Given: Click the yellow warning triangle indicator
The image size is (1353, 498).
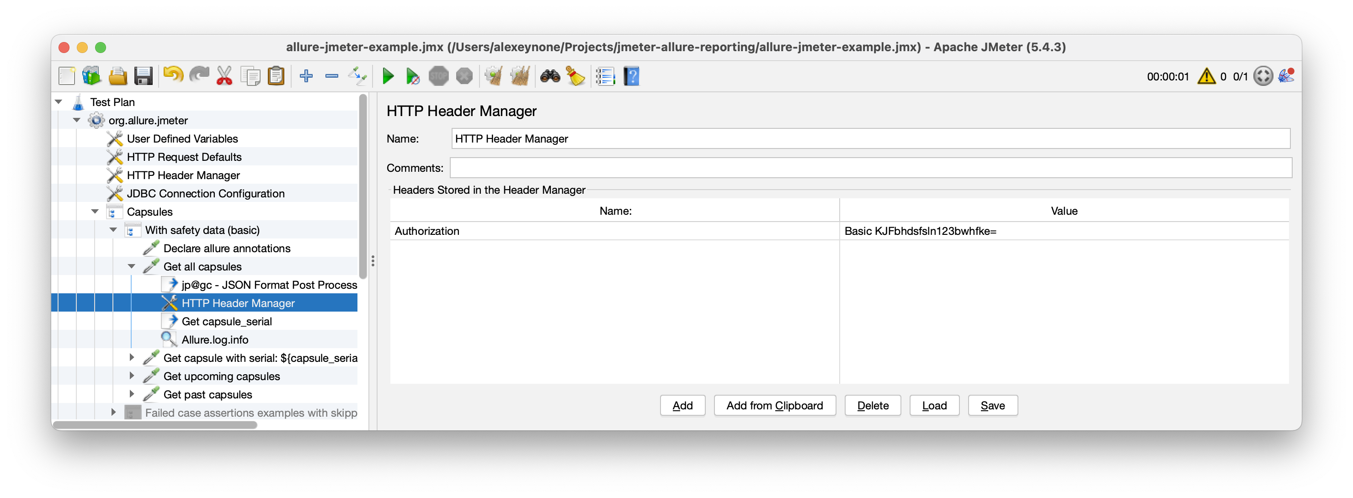Looking at the screenshot, I should point(1206,77).
